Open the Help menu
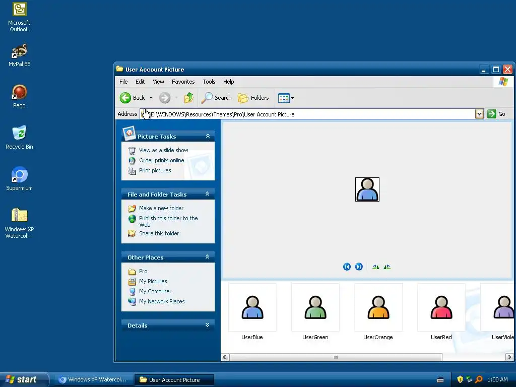The width and height of the screenshot is (516, 387). (228, 82)
